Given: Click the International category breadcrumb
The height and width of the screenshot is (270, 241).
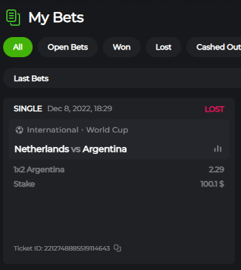Looking at the screenshot, I should coord(53,130).
